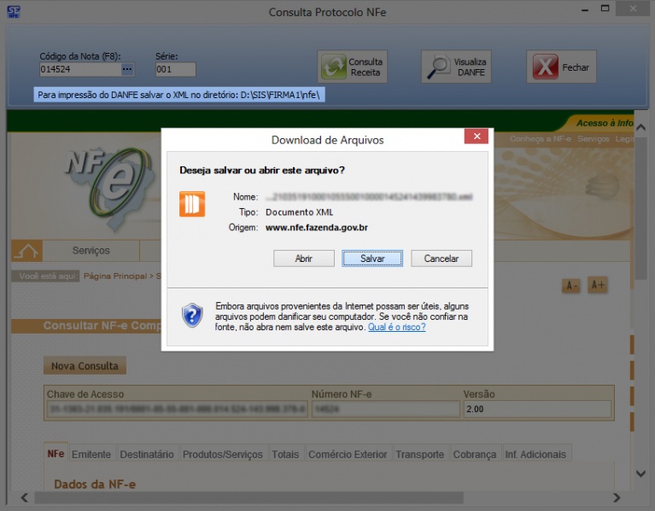Click the home icon on the site navigation
Screen dimensions: 655x511
point(27,251)
